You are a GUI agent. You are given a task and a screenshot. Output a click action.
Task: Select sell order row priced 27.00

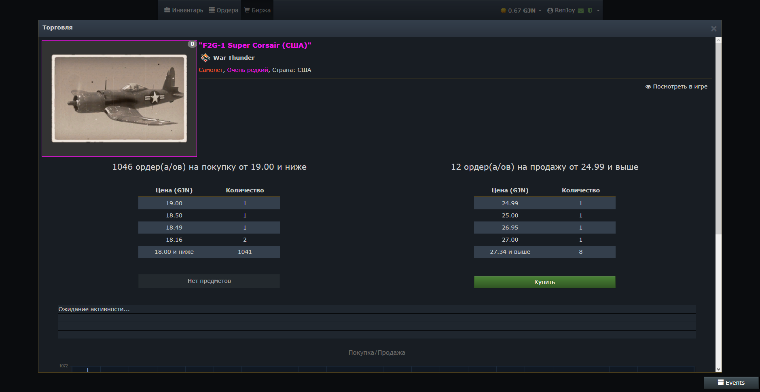pyautogui.click(x=545, y=240)
